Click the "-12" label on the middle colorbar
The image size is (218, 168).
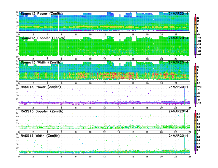tap(199, 103)
